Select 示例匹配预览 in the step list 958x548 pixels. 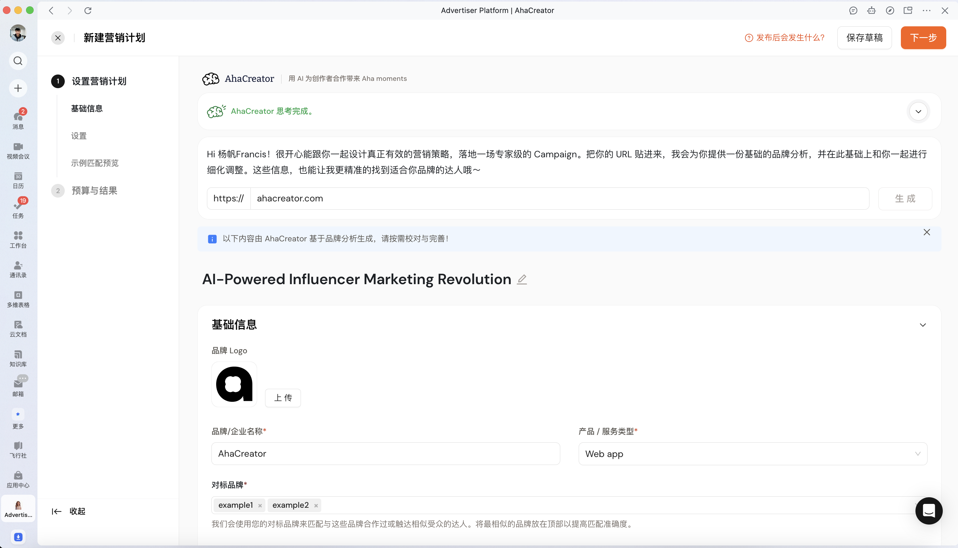coord(95,163)
